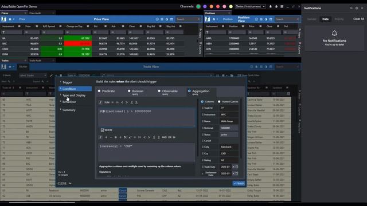Click Condition step in alert wizard

(x=75, y=89)
